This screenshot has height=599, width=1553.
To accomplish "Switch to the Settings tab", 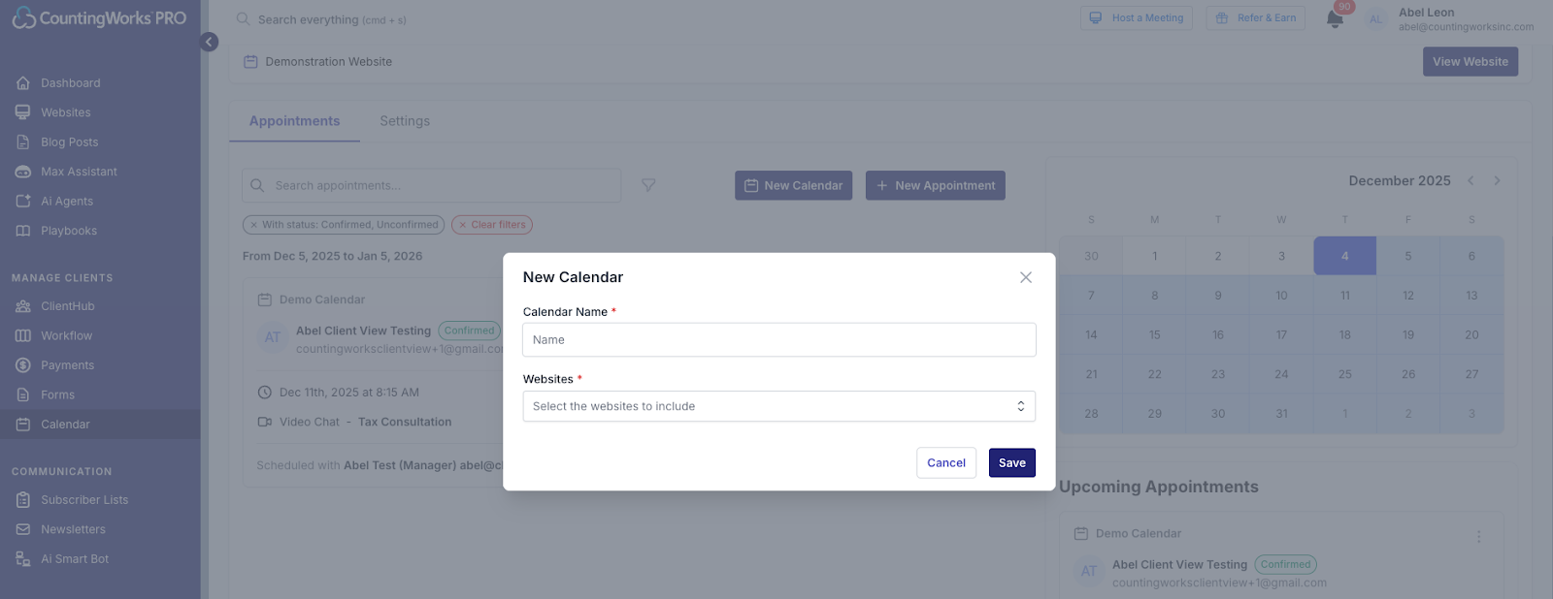I will (405, 121).
